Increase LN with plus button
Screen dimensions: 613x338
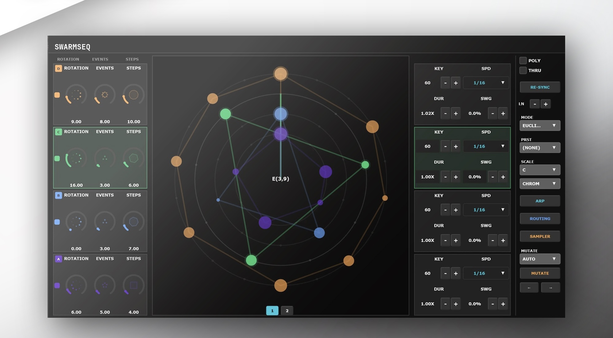(546, 104)
